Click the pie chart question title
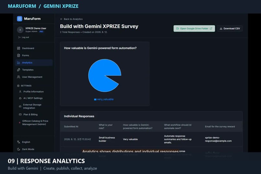This screenshot has height=174, width=261. pos(100,48)
